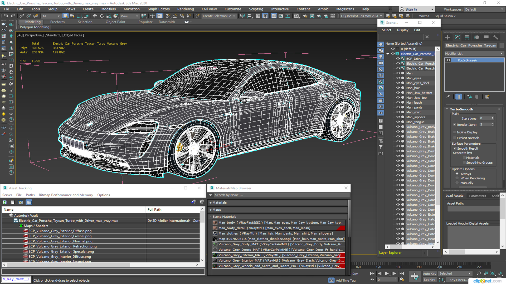The height and width of the screenshot is (284, 506).
Task: Open the Hierarchy panel icon
Action: [x=467, y=37]
